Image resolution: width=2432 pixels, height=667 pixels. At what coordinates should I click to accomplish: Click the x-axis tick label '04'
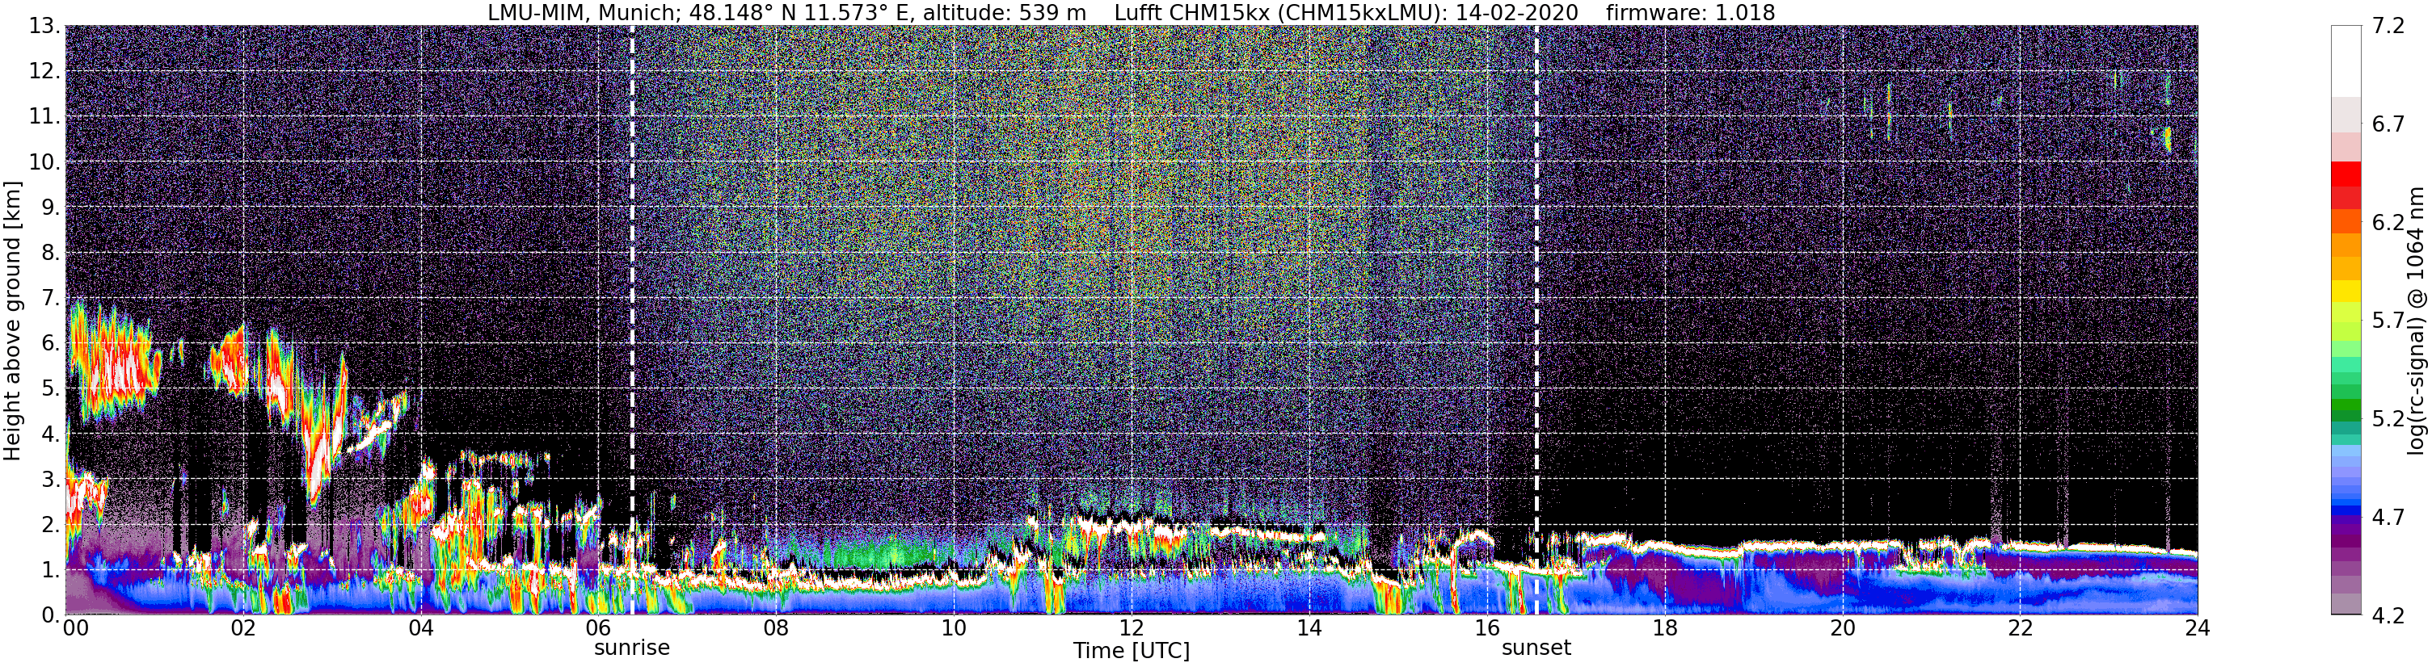click(421, 628)
